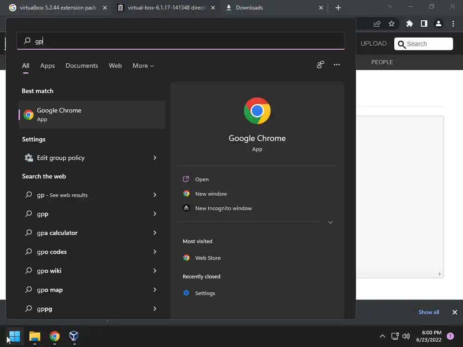Open the Chrome profile avatar
The width and height of the screenshot is (463, 347).
coord(439,23)
